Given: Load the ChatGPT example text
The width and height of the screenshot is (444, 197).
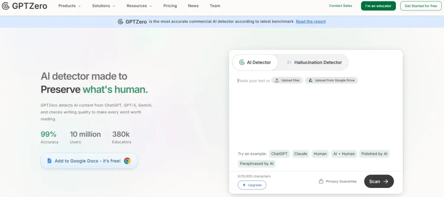Looking at the screenshot, I should tap(279, 154).
